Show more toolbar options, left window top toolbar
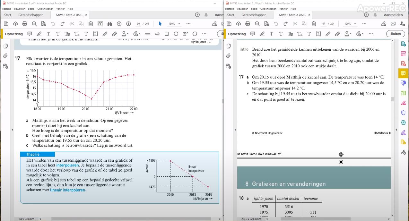The height and width of the screenshot is (221, 409). tap(188, 24)
